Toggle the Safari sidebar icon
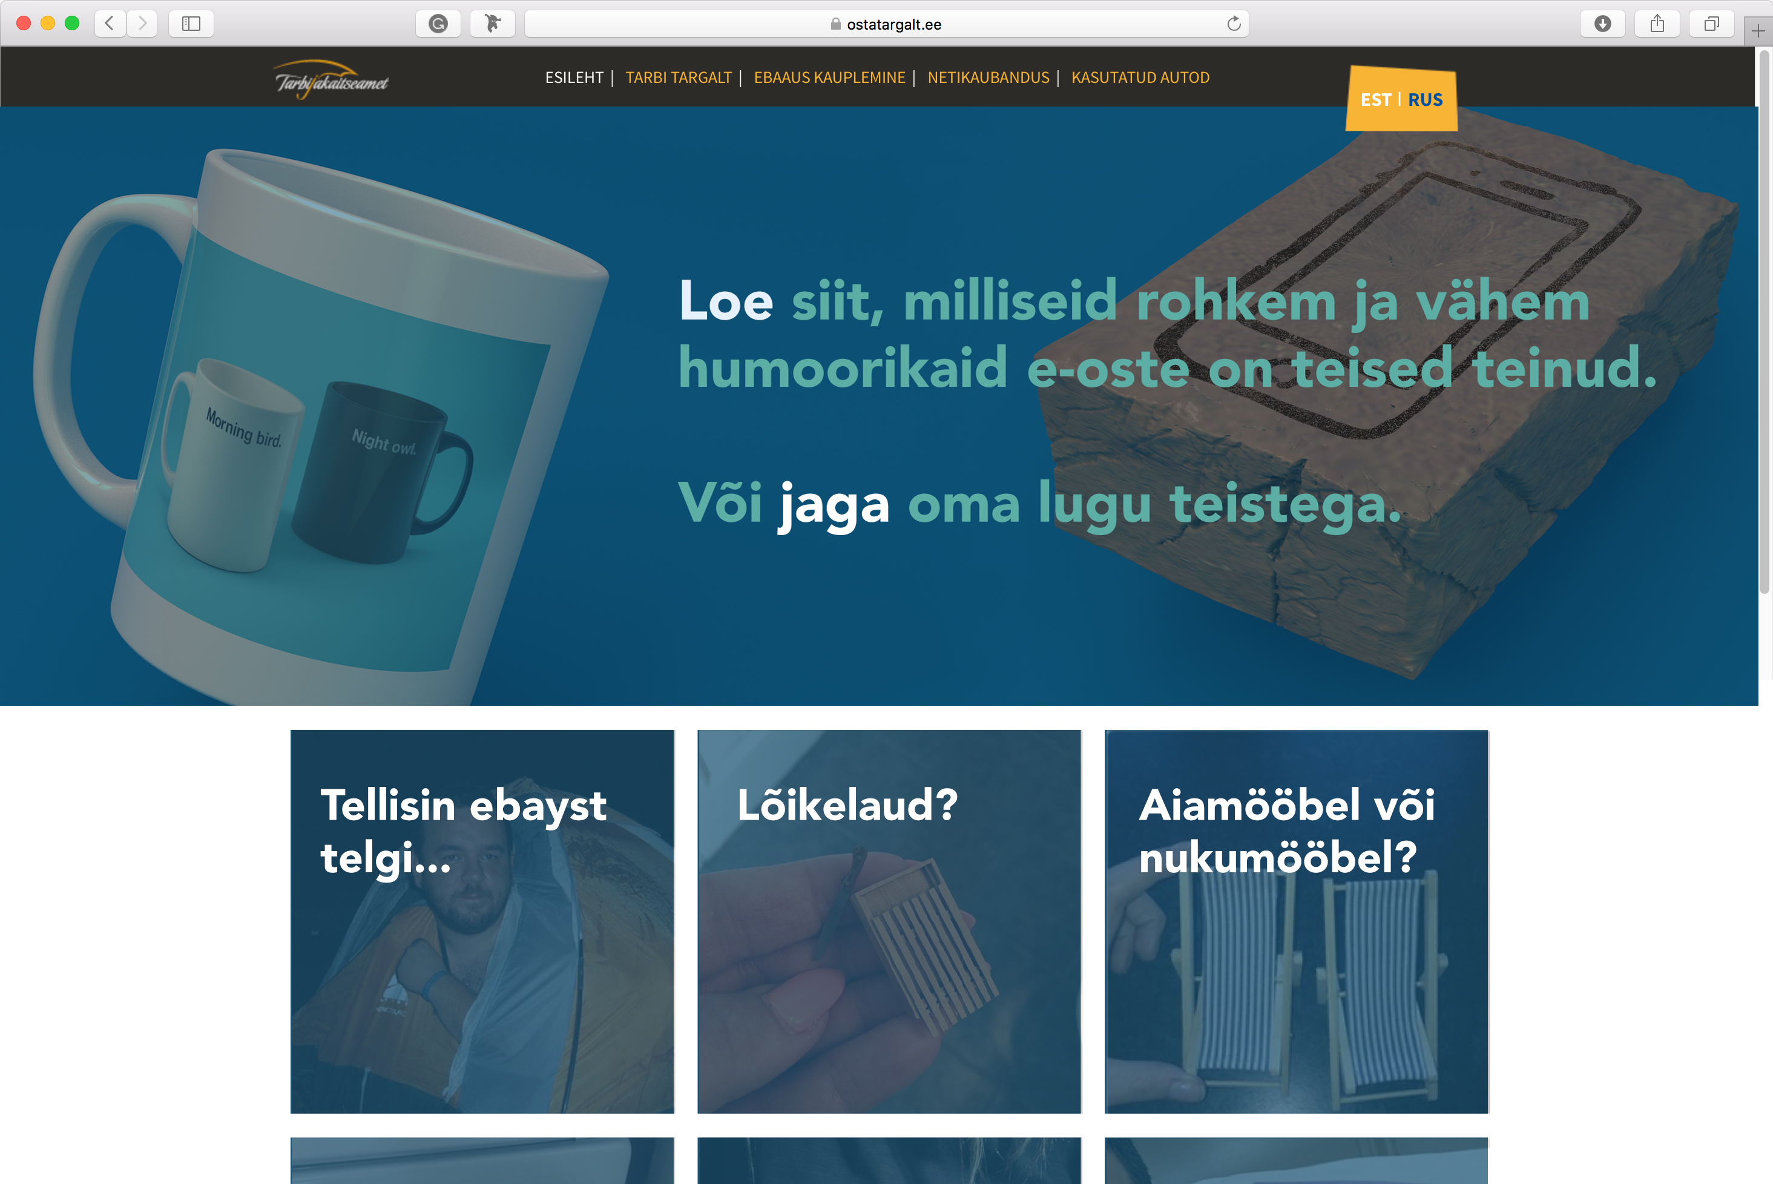Image resolution: width=1773 pixels, height=1184 pixels. (191, 24)
